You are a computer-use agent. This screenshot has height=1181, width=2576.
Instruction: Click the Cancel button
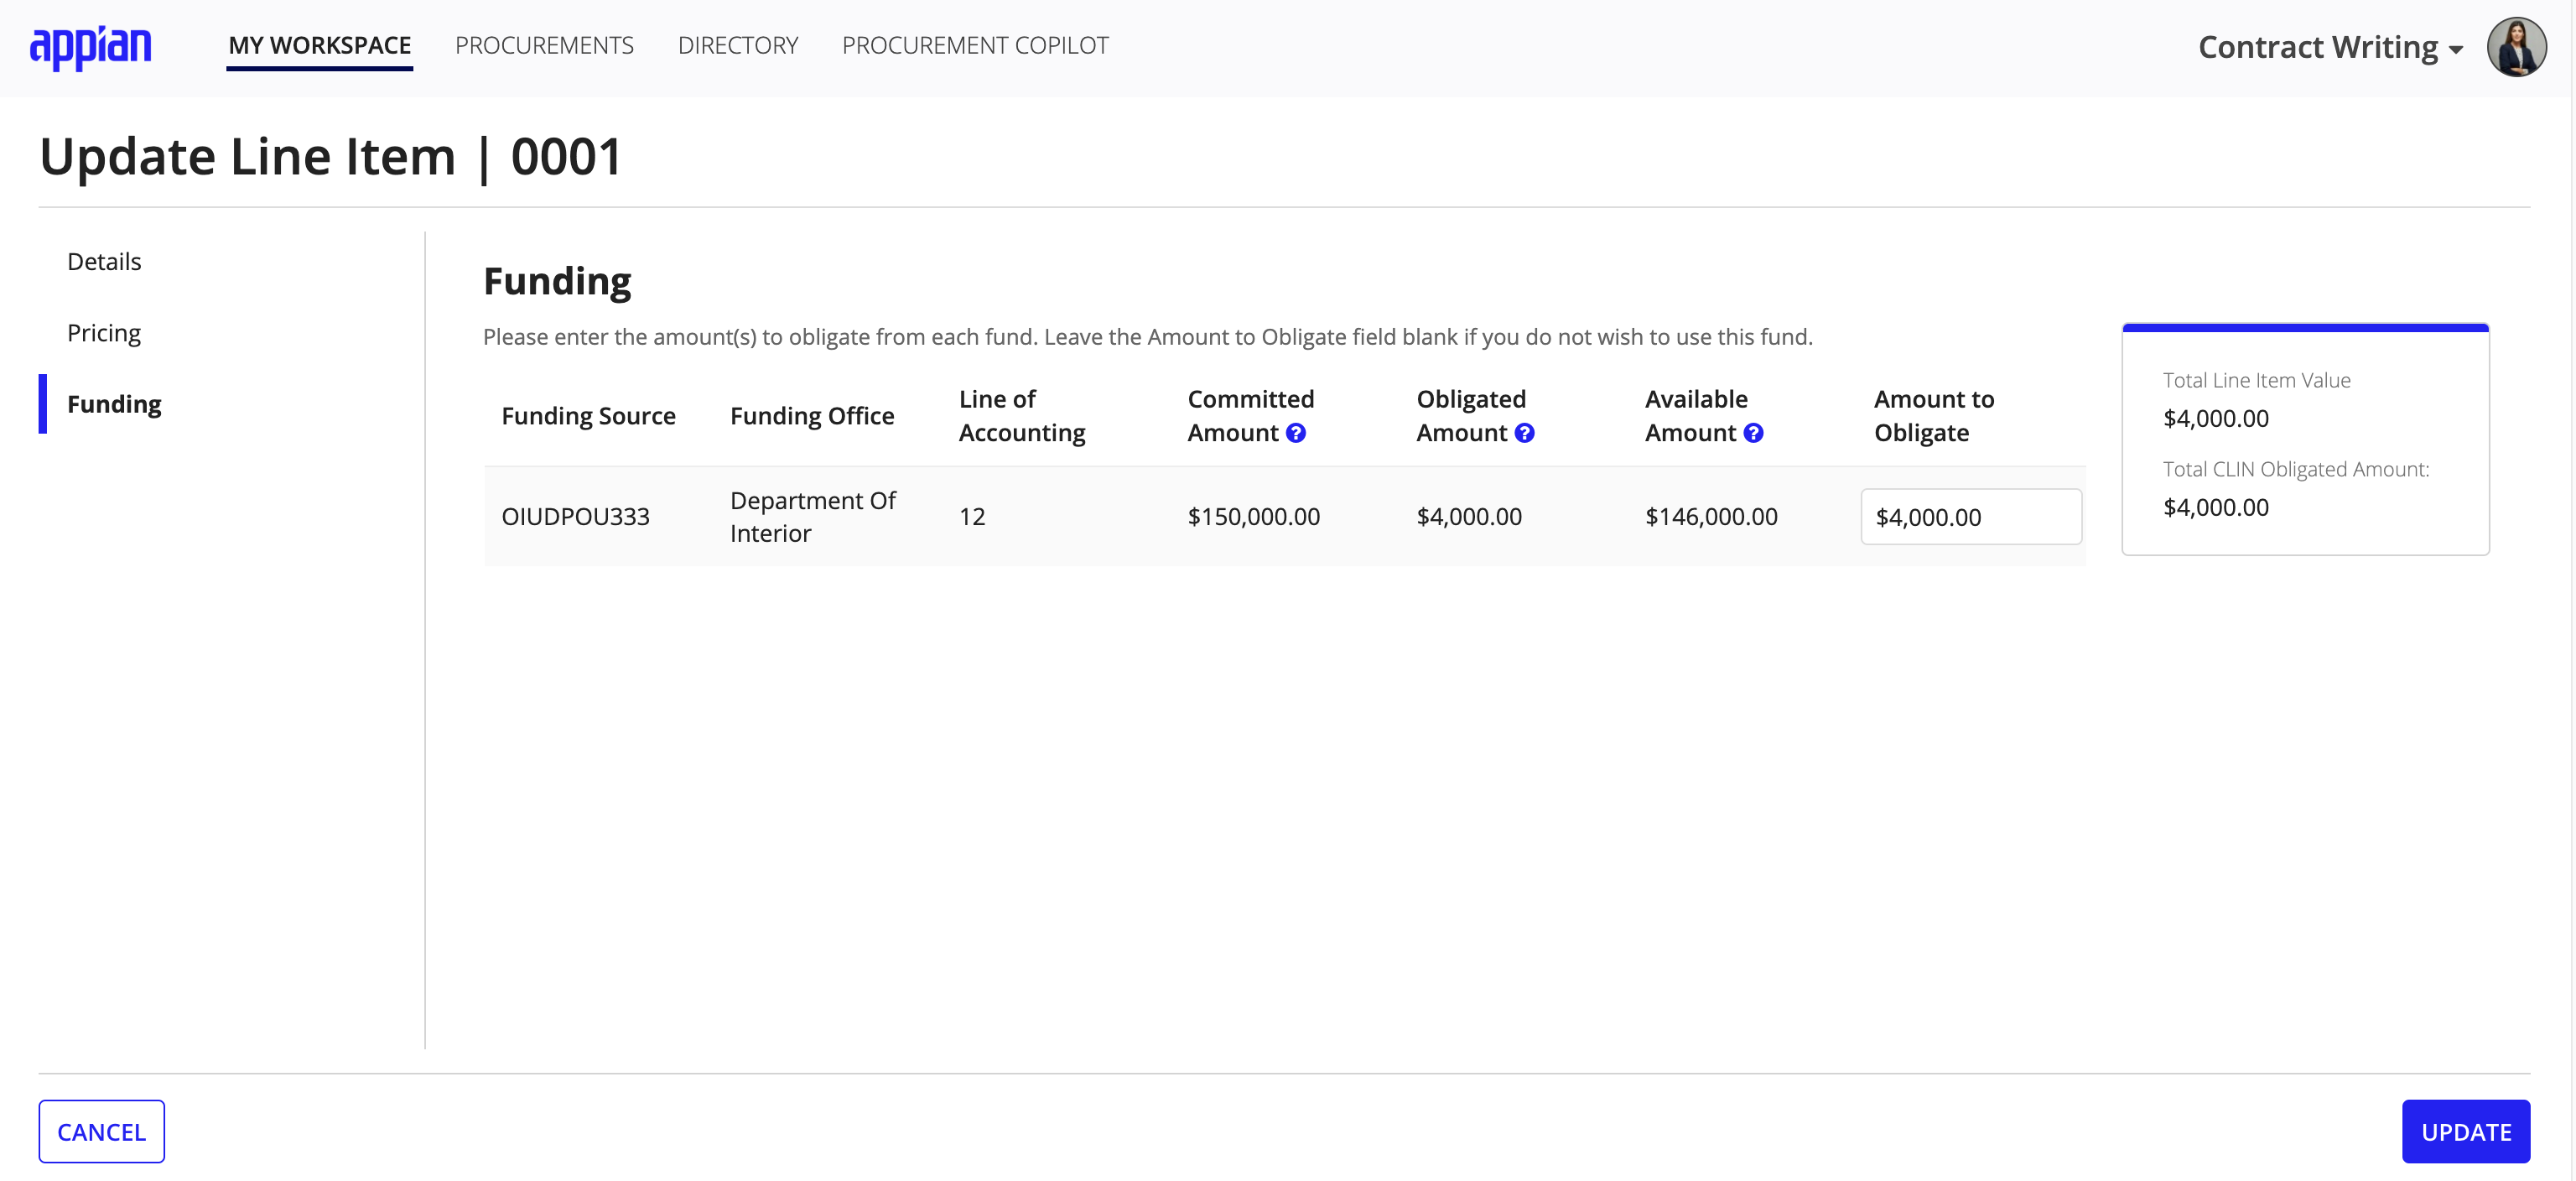click(x=102, y=1132)
